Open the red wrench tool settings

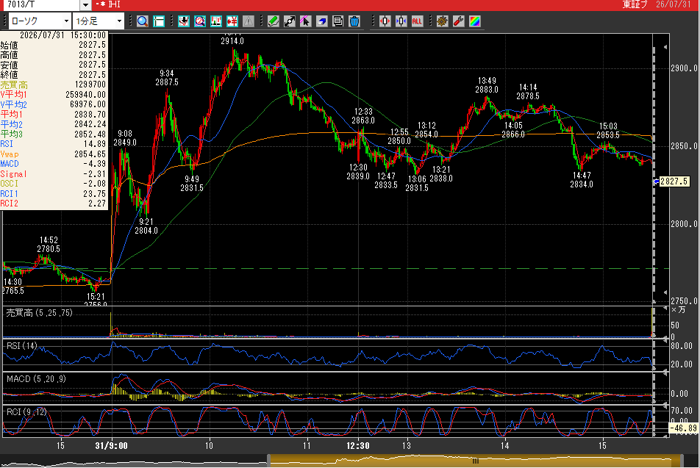pyautogui.click(x=459, y=21)
